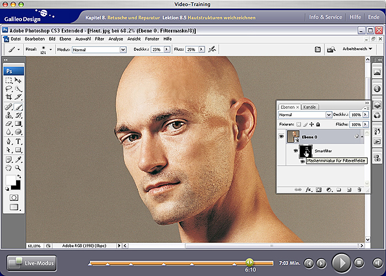Create a new layer via panel icon
386x276 pixels.
(349, 189)
